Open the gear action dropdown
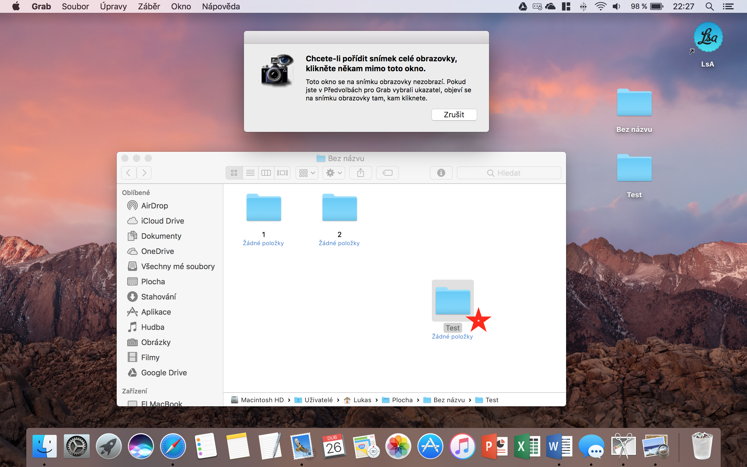This screenshot has height=467, width=747. pyautogui.click(x=334, y=173)
